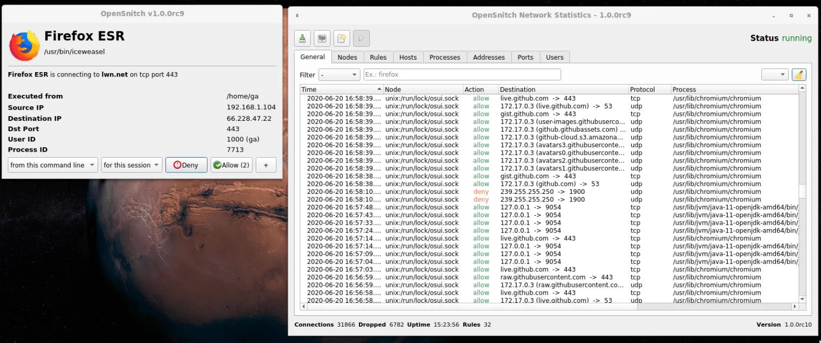The height and width of the screenshot is (343, 821).
Task: Select row '172.17.0.3 (github.com) -> 53'
Action: pos(549,184)
